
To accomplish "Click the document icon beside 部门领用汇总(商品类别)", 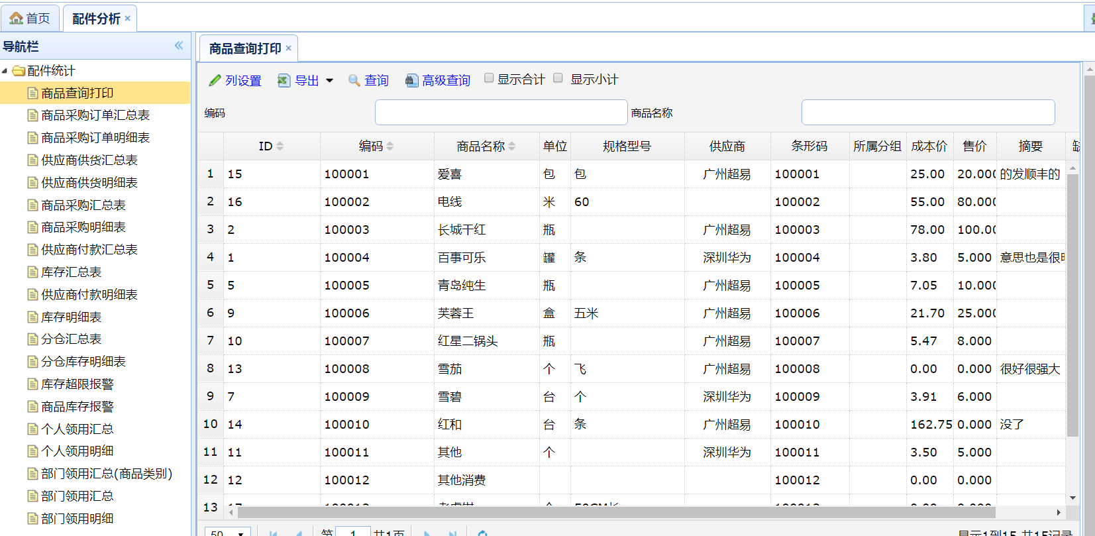I will click(32, 474).
